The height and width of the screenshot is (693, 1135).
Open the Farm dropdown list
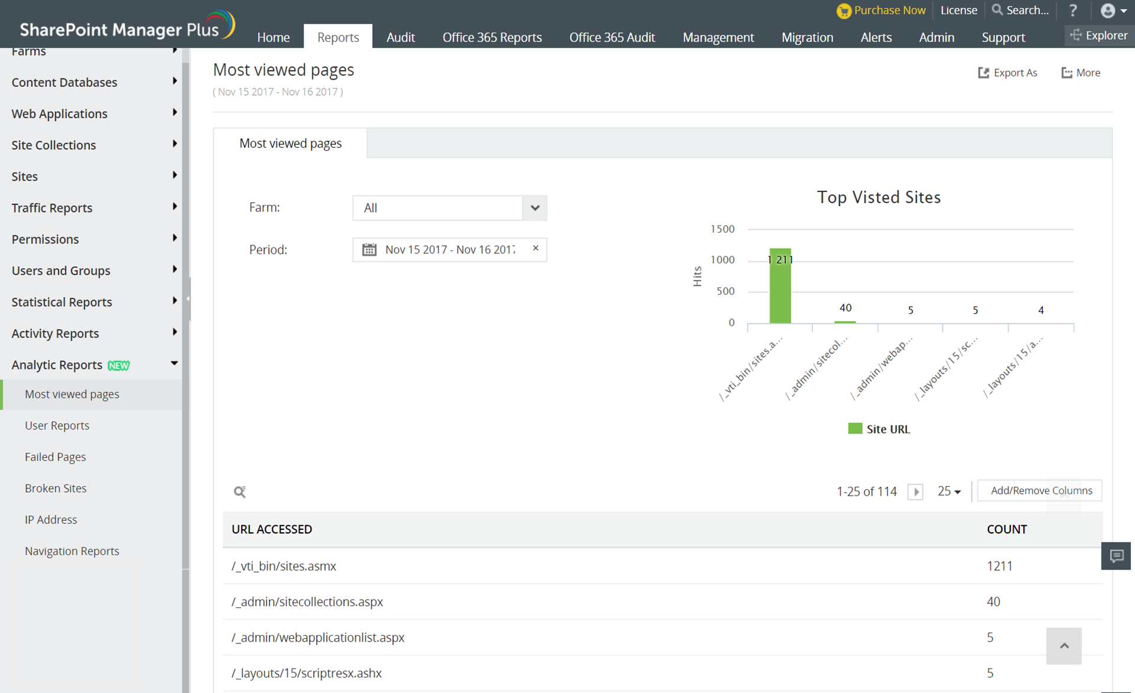[535, 208]
